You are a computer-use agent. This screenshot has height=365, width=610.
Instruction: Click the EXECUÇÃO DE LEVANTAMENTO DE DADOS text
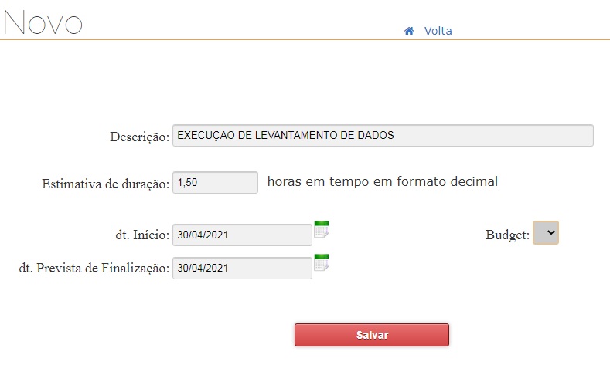click(x=285, y=135)
